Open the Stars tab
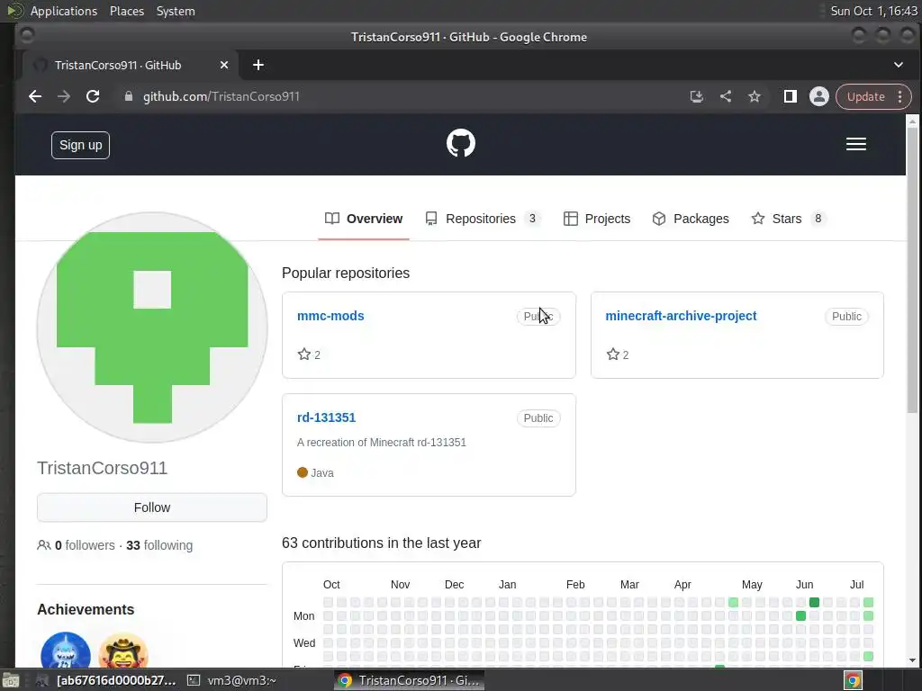Screen dimensions: 922x691 tap(789, 219)
